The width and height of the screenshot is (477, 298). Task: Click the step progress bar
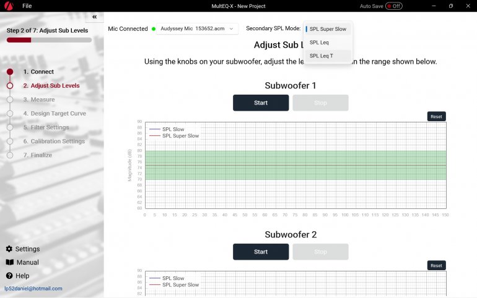[x=49, y=40]
